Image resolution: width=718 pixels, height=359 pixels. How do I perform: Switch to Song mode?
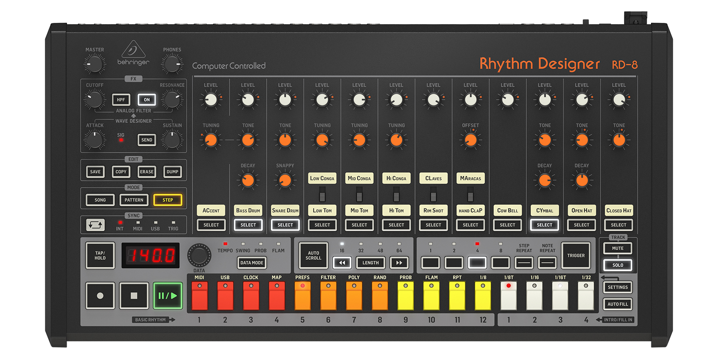100,200
